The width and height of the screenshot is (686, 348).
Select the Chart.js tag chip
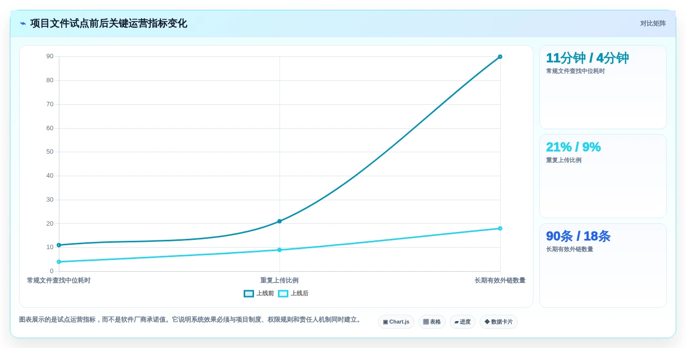[x=396, y=322]
